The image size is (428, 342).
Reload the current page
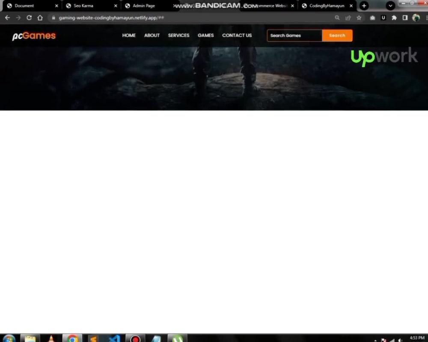pos(29,18)
